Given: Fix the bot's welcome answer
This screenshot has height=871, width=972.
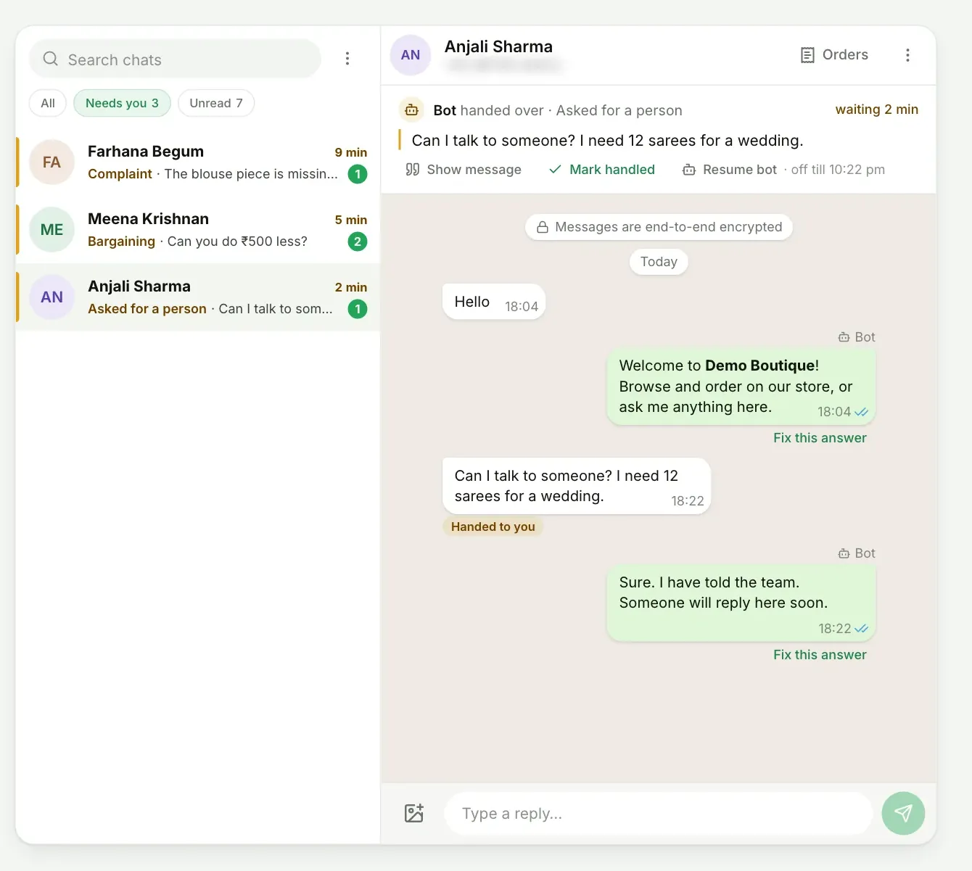Looking at the screenshot, I should coord(820,438).
